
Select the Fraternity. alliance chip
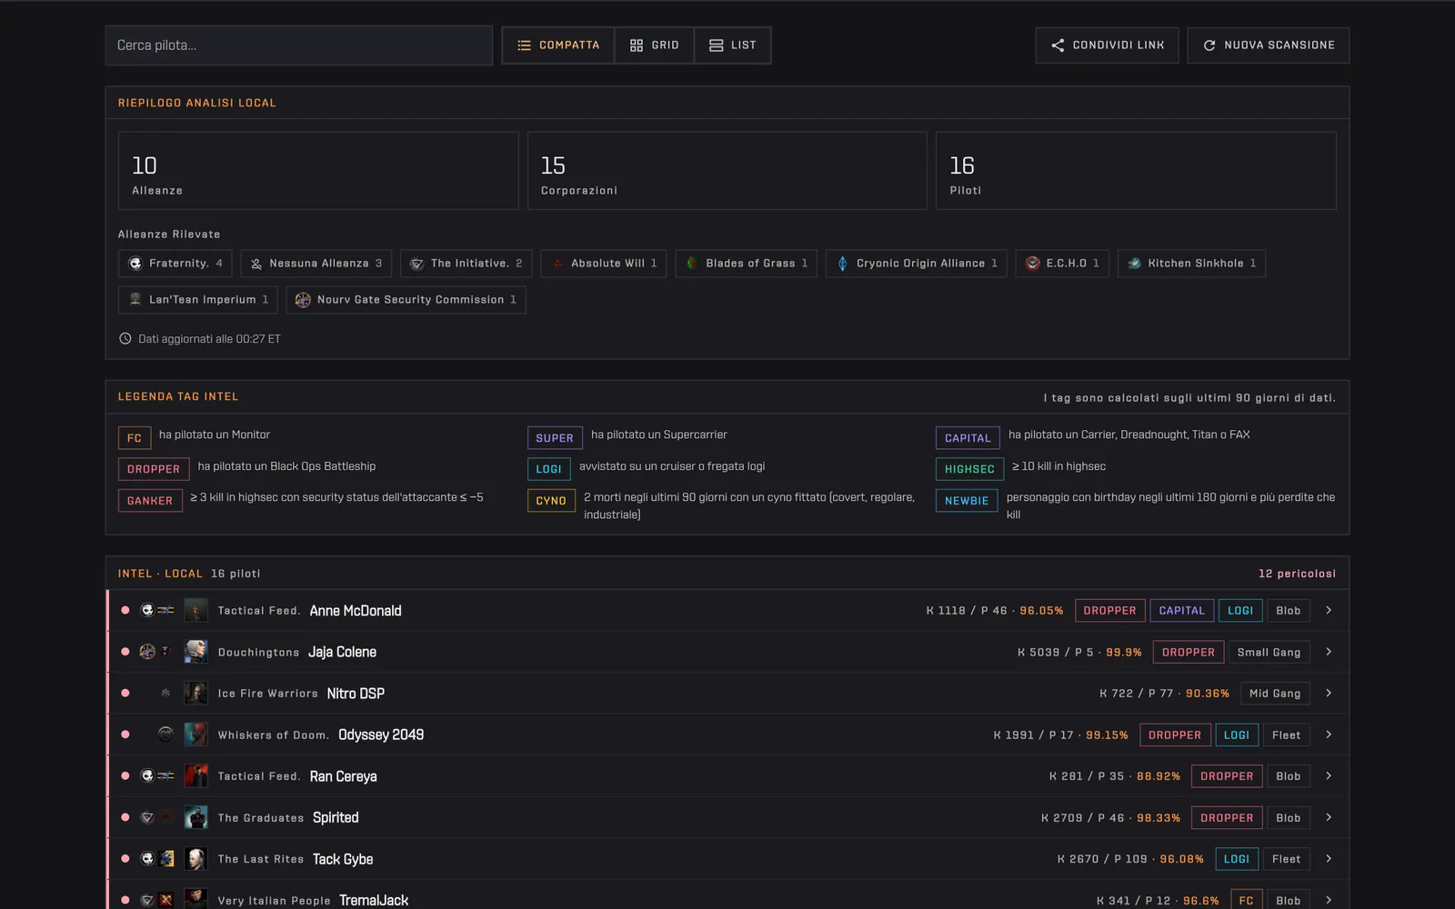[176, 264]
